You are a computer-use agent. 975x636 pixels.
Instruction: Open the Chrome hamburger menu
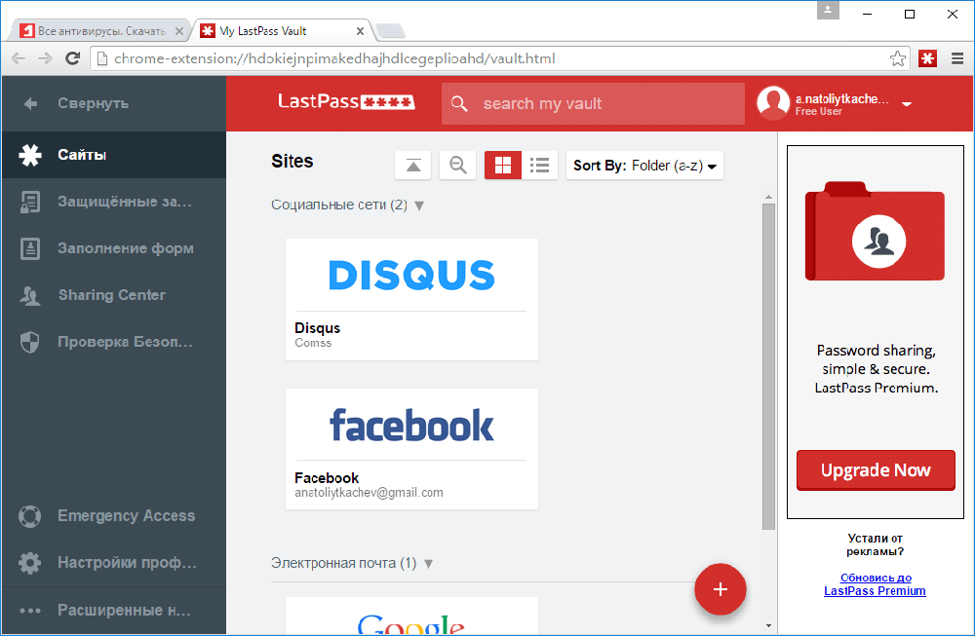[x=957, y=58]
